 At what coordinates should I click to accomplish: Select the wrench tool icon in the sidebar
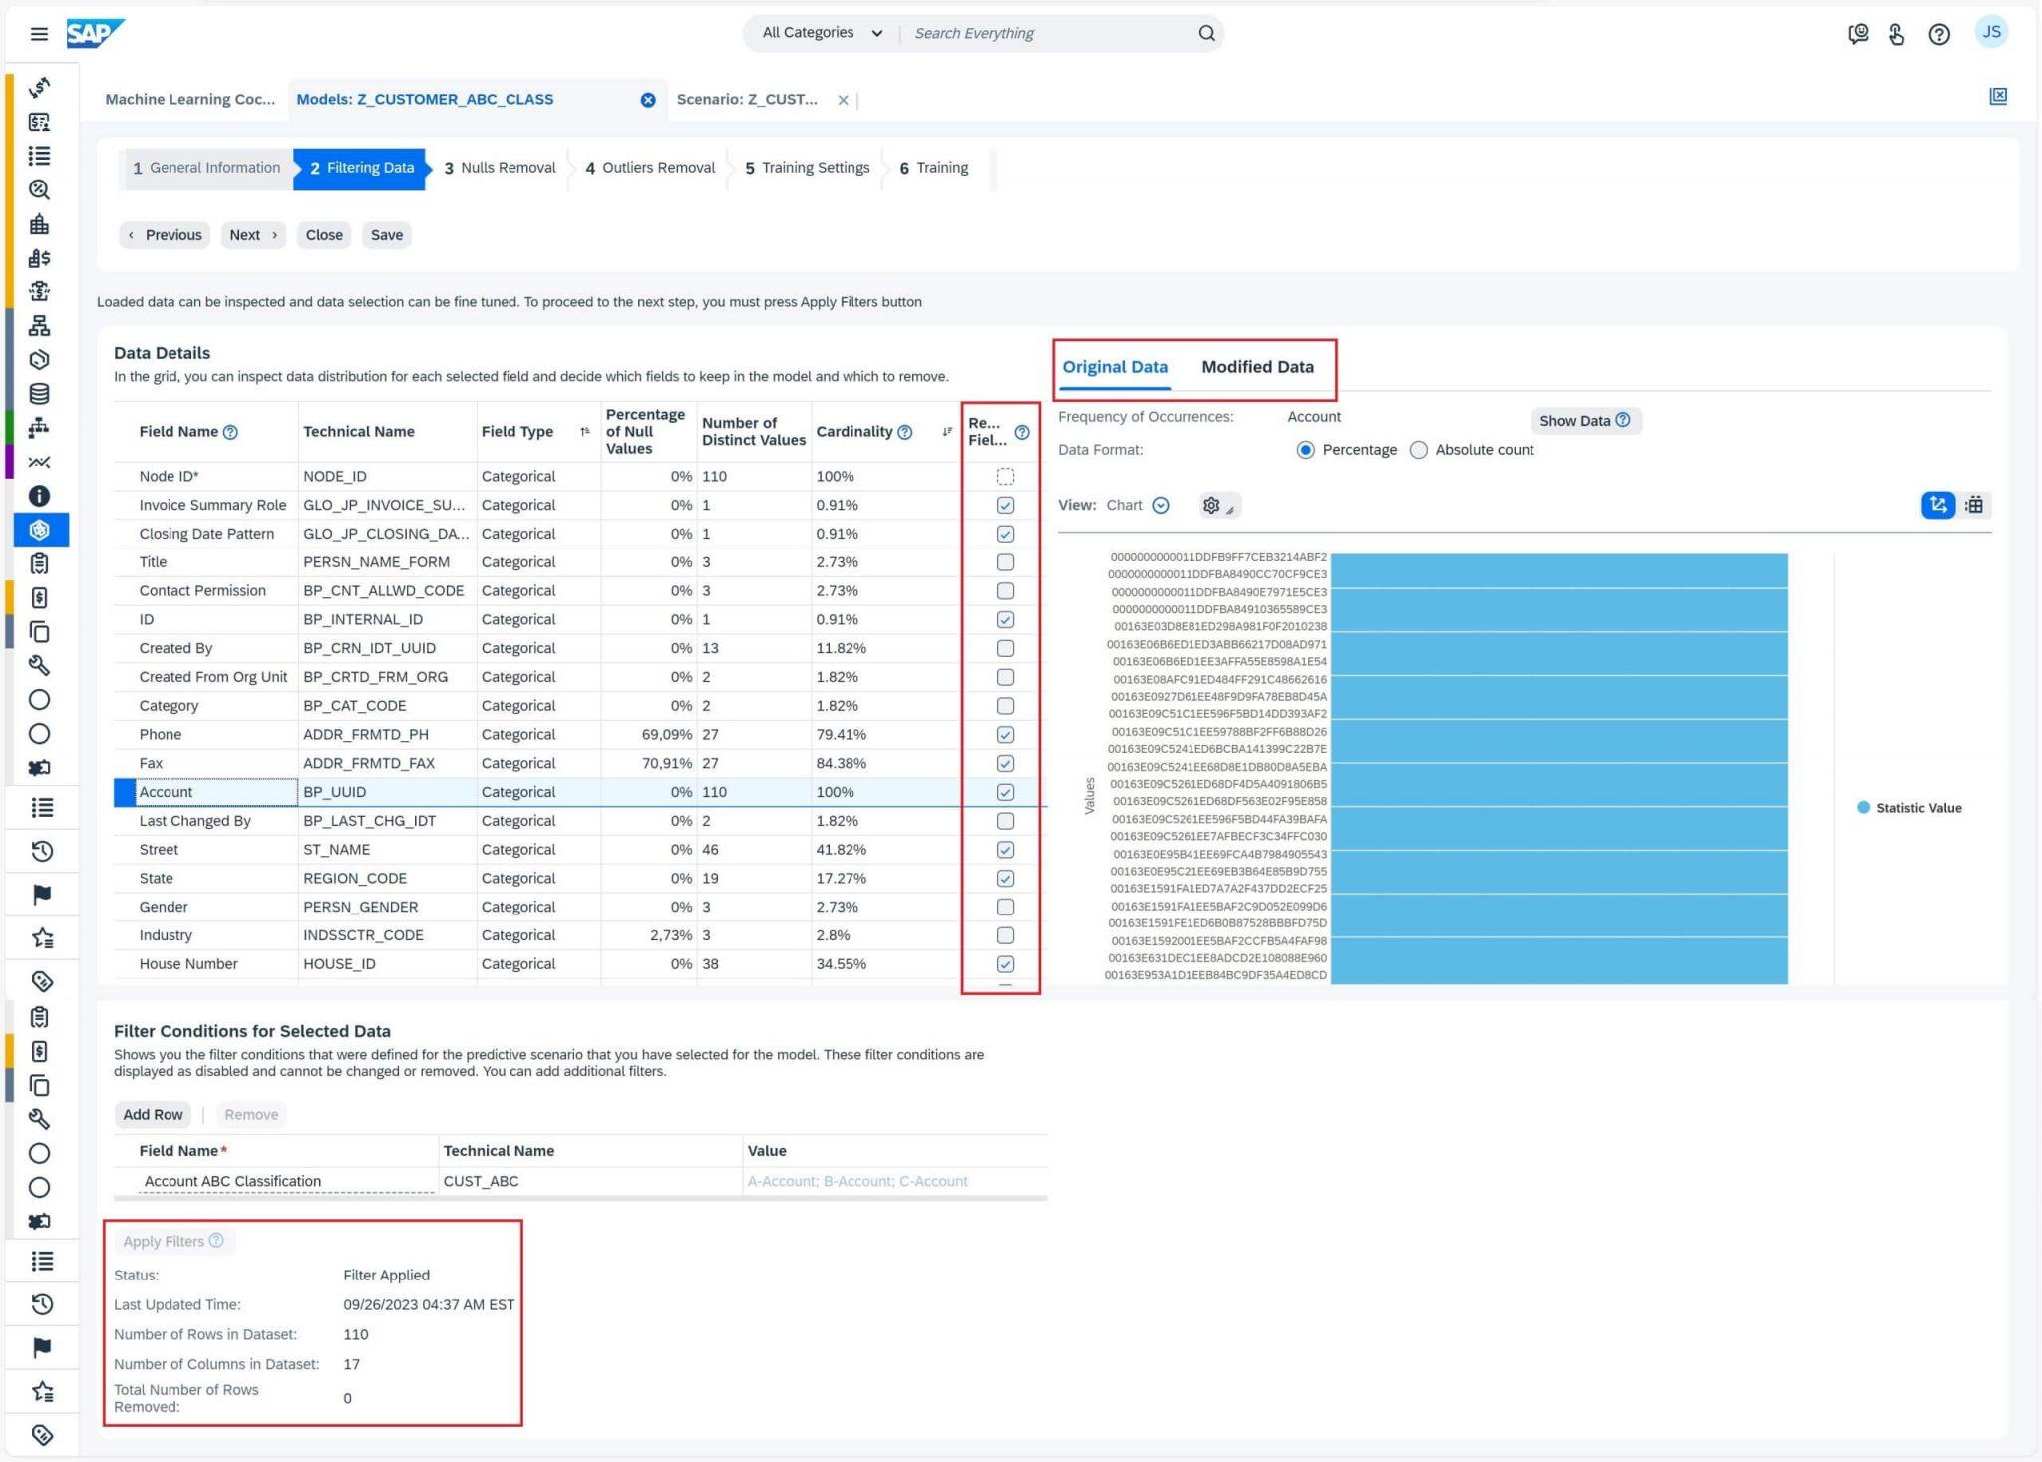click(40, 665)
